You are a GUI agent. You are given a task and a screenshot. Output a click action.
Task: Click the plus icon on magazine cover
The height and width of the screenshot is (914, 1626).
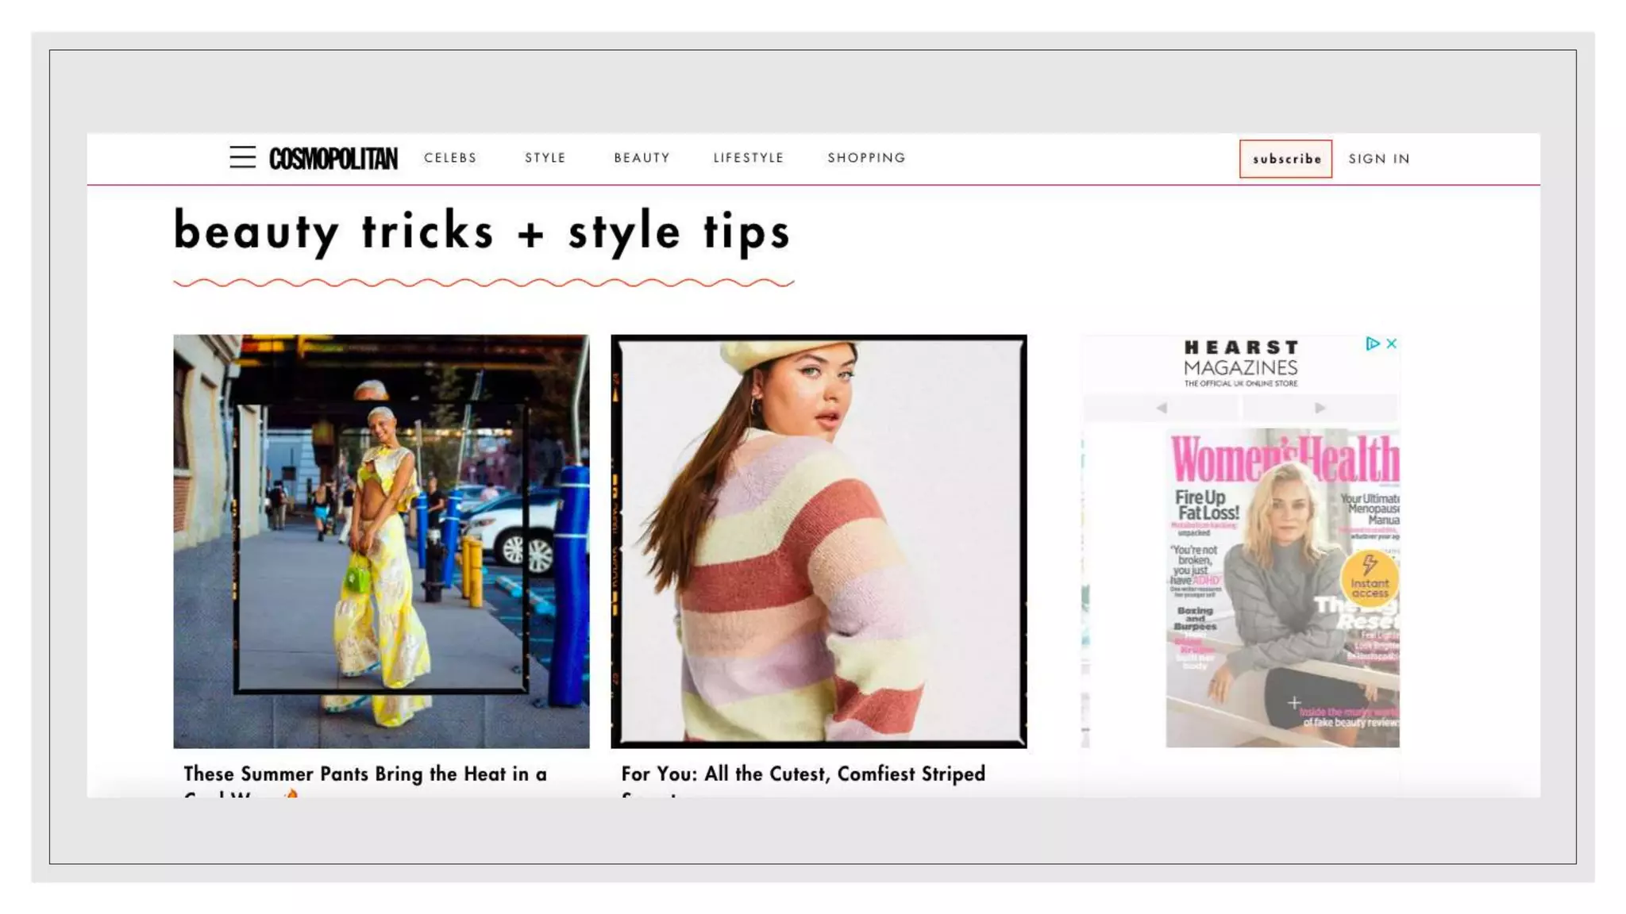(1294, 703)
